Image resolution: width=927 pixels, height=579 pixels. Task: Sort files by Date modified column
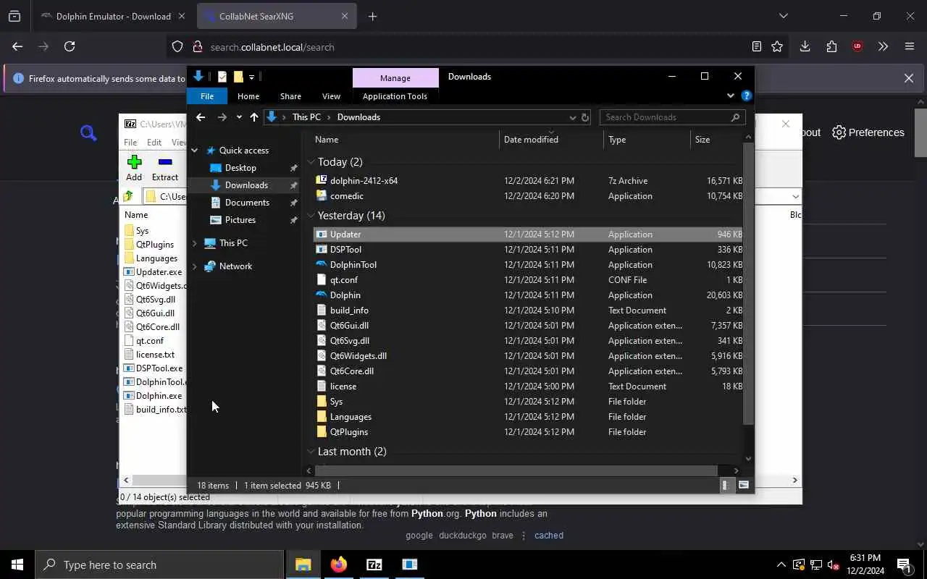tap(551, 140)
